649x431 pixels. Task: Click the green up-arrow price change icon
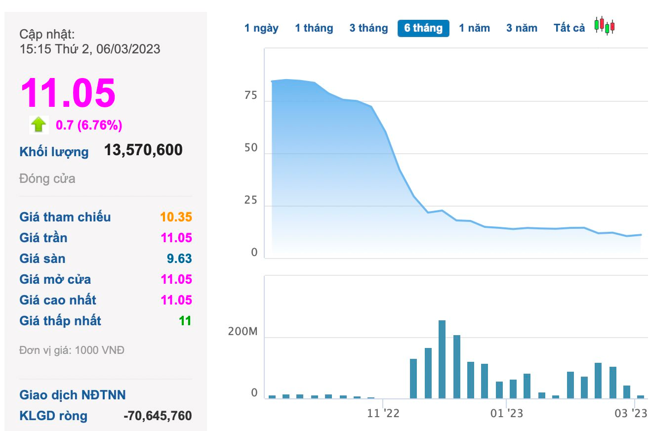pyautogui.click(x=38, y=125)
